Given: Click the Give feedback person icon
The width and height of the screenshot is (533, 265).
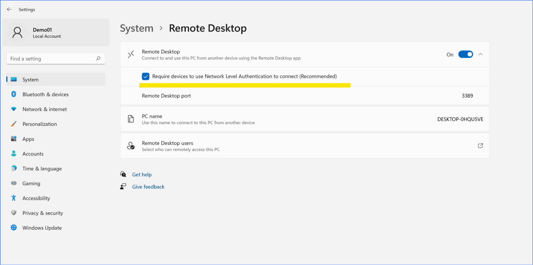Looking at the screenshot, I should click(x=123, y=187).
